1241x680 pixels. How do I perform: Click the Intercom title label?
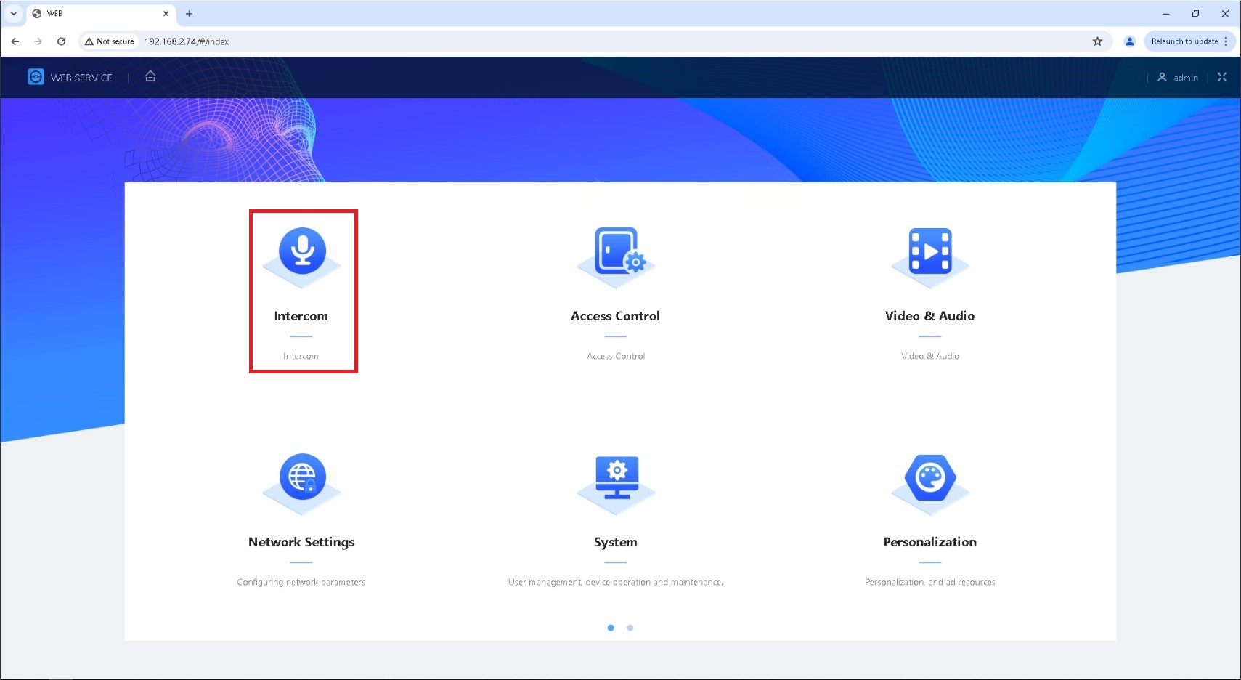click(301, 316)
